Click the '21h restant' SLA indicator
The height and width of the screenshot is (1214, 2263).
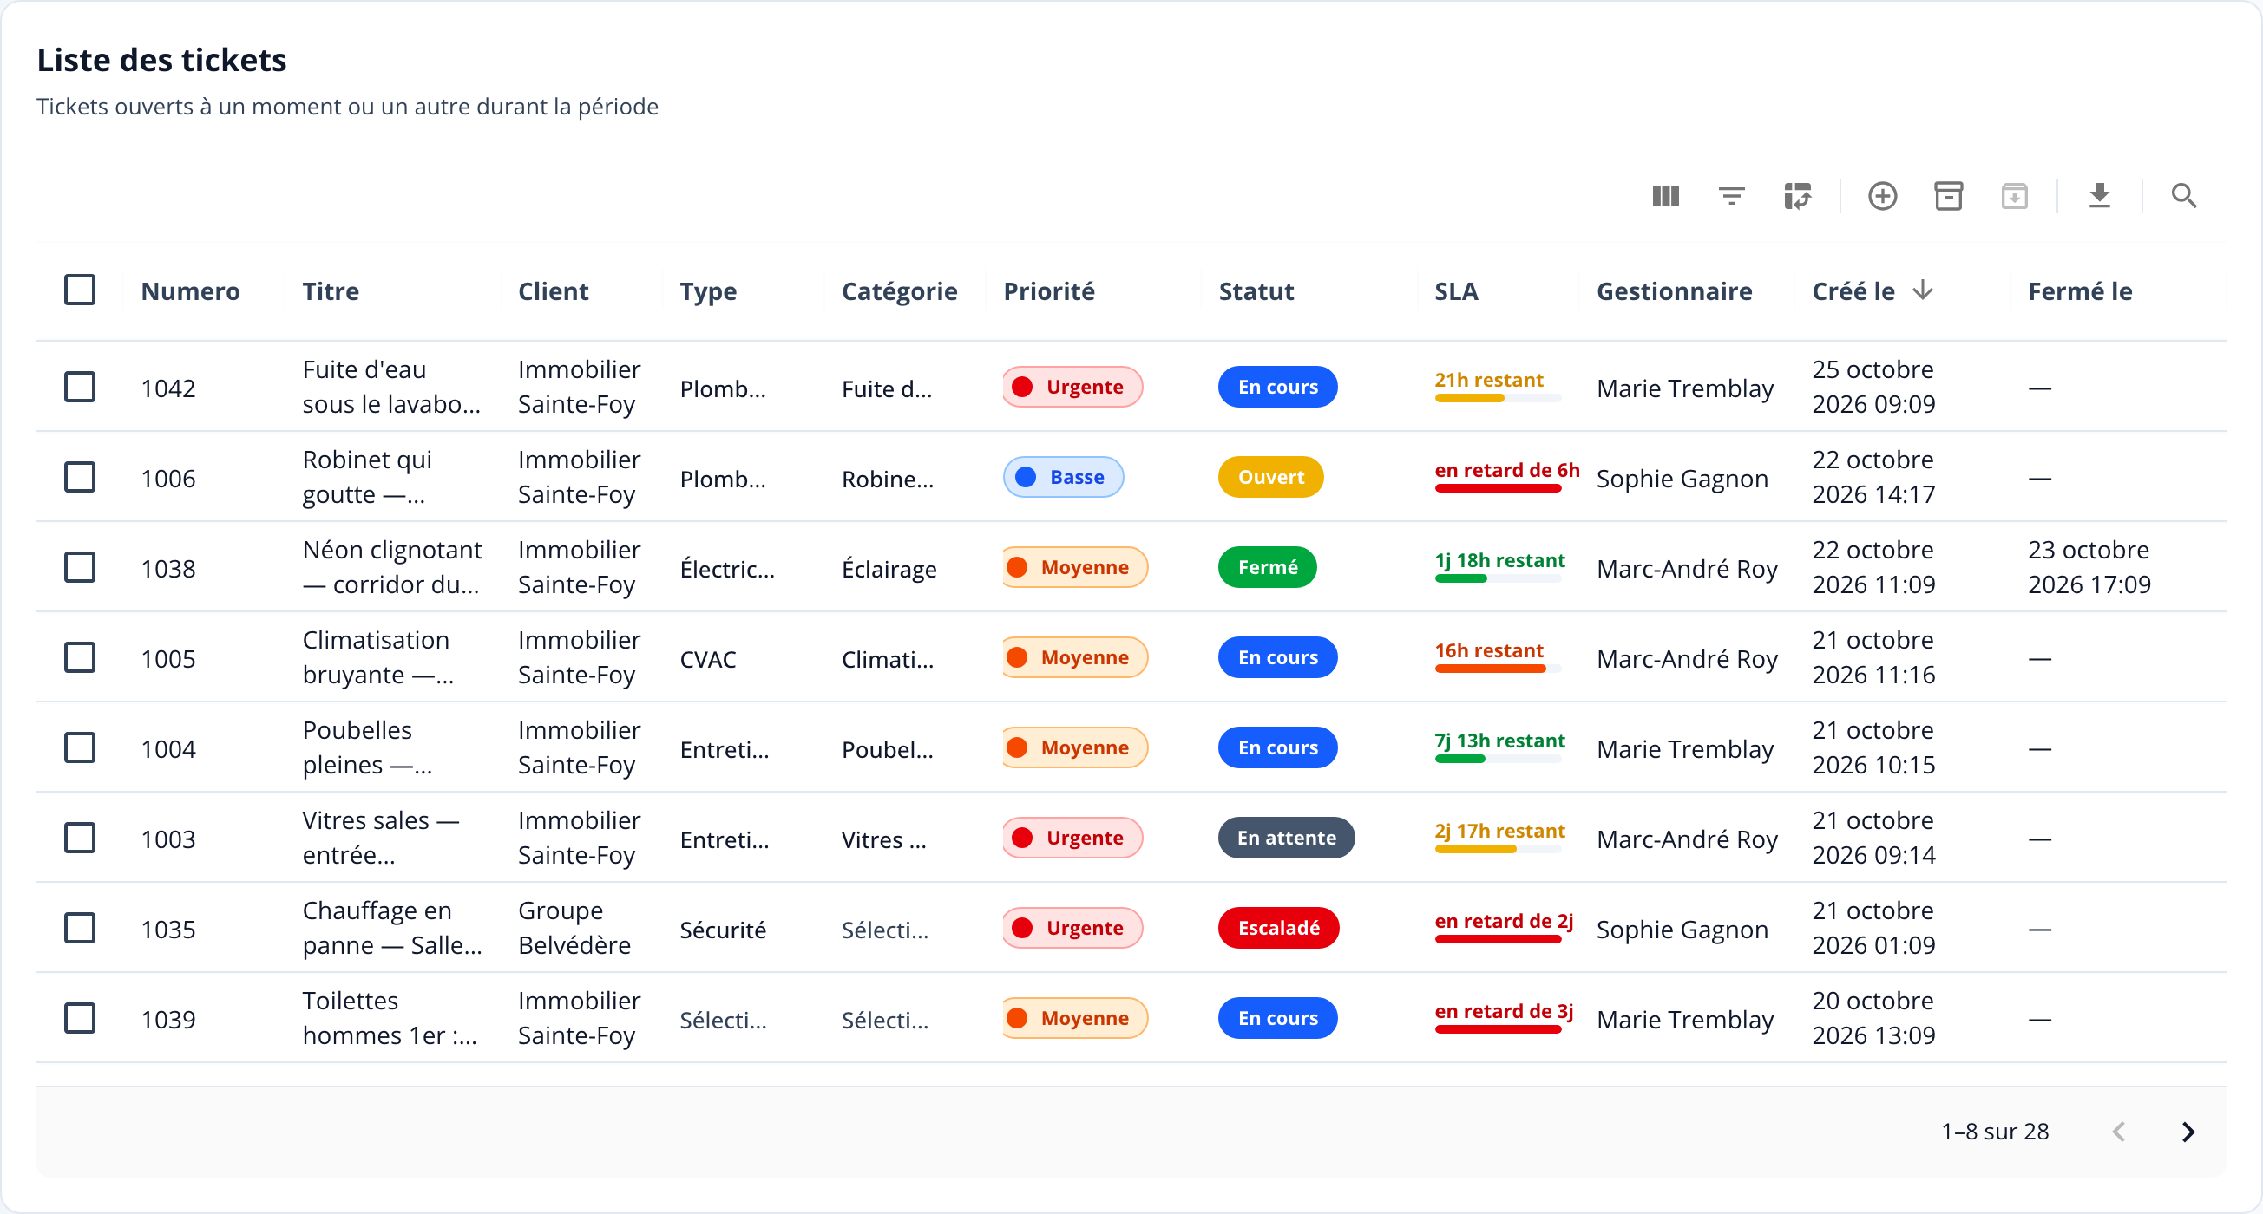pyautogui.click(x=1497, y=387)
